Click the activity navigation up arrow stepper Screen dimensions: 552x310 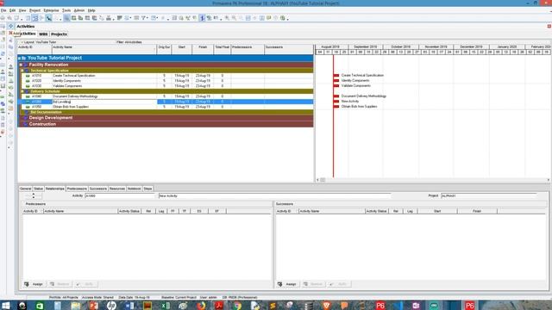click(x=34, y=194)
